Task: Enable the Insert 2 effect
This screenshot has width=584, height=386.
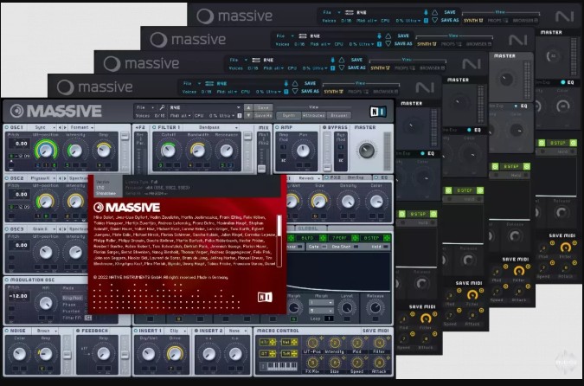Action: point(196,331)
